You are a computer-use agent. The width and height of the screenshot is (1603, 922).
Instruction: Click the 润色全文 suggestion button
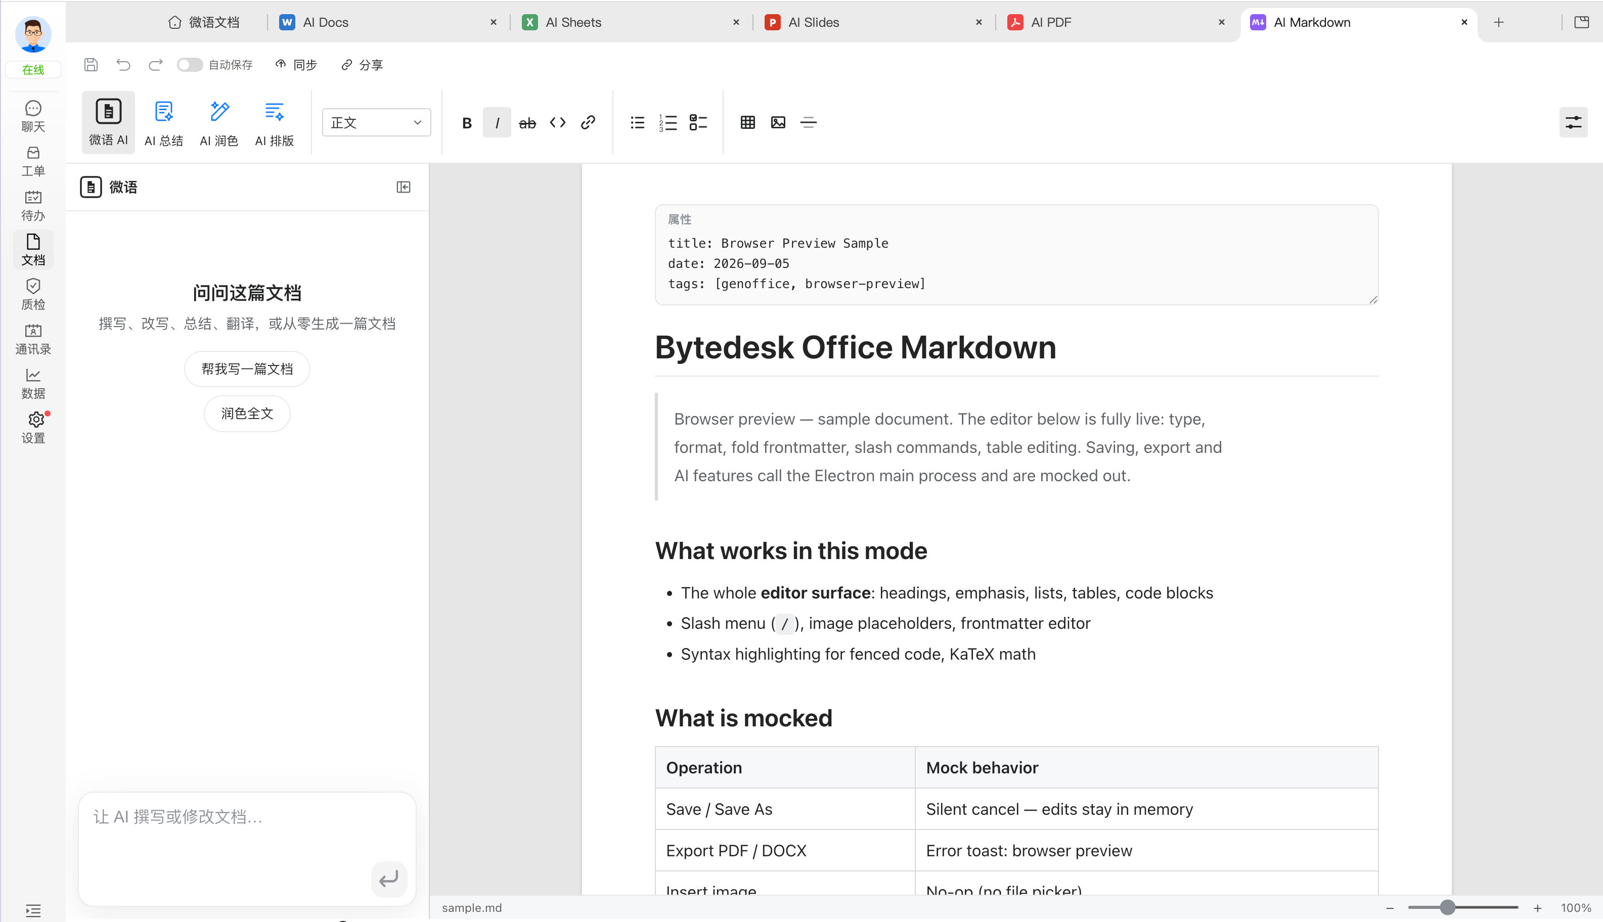(247, 413)
